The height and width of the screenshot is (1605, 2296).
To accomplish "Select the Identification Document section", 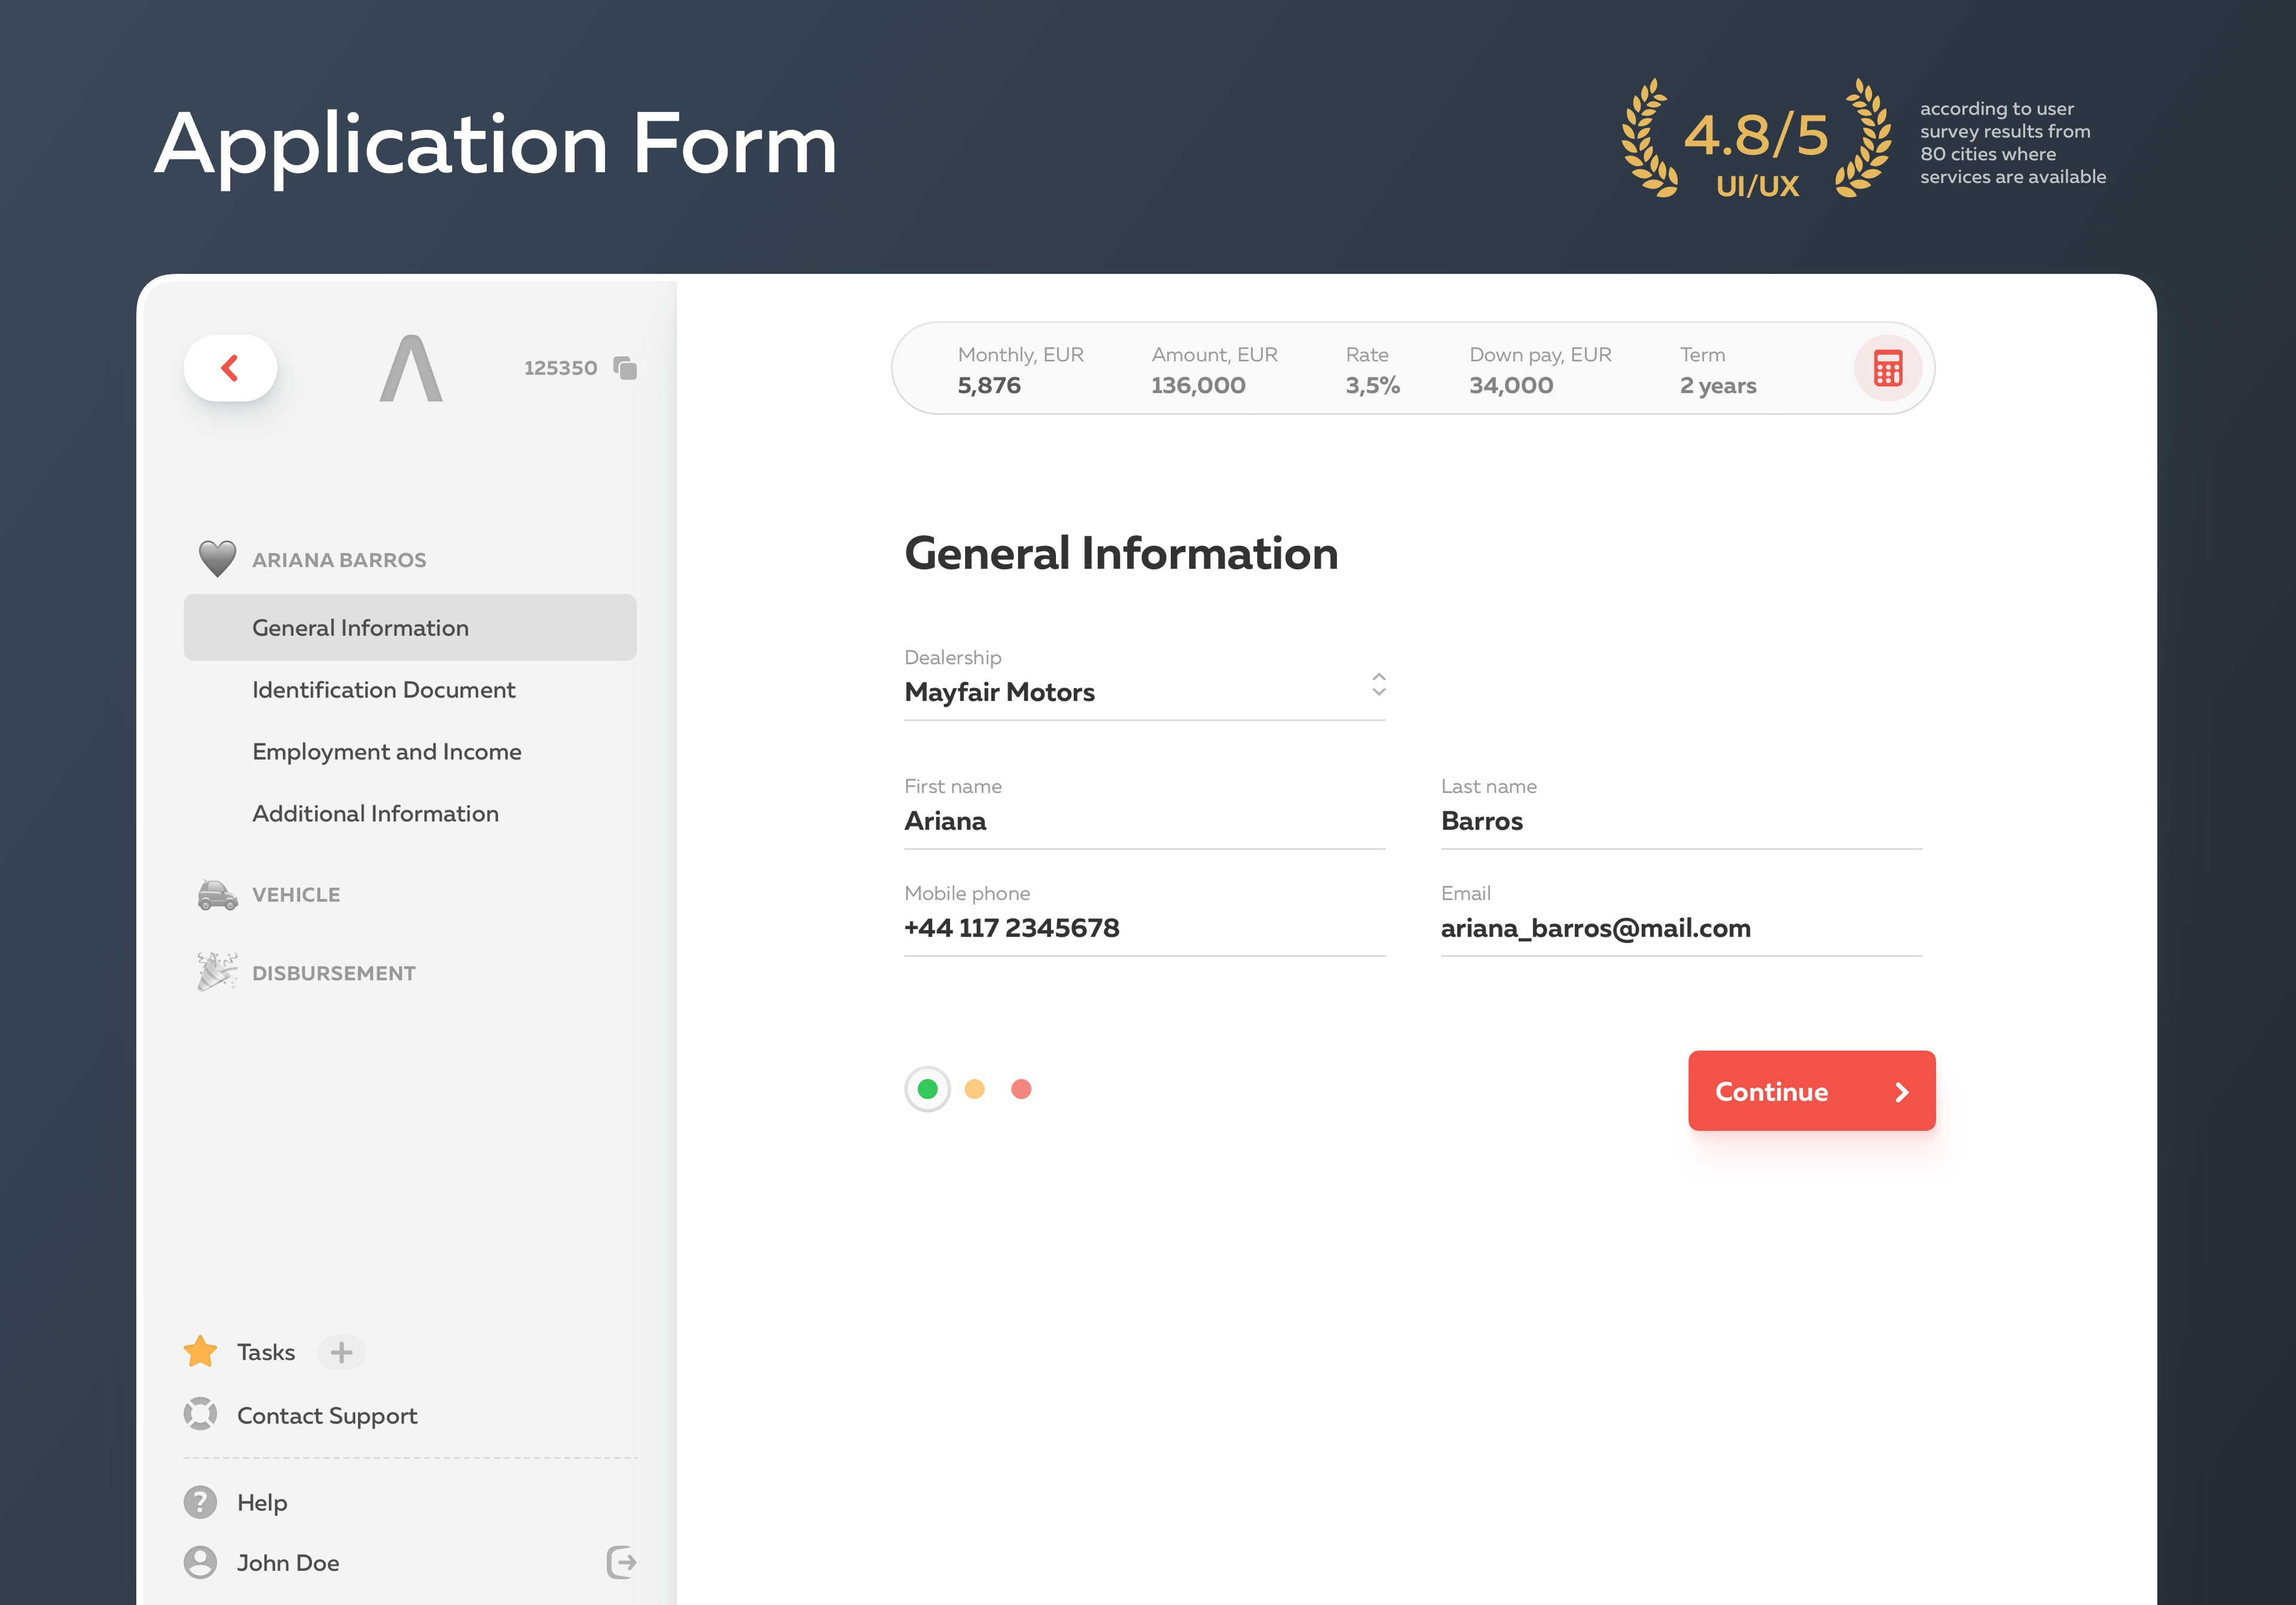I will tap(383, 689).
